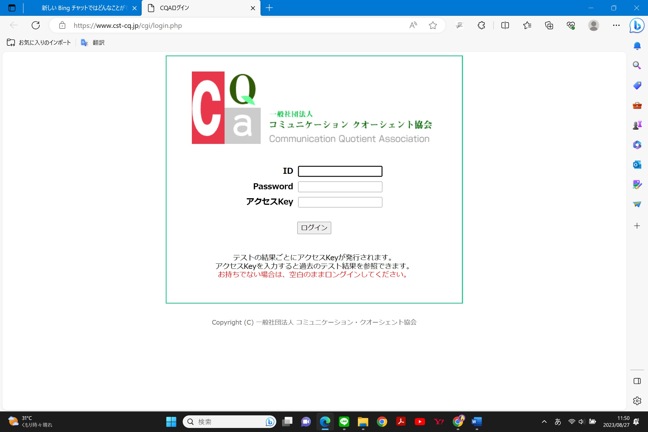Open sidebar Shopping tag icon
Viewport: 648px width, 432px height.
[x=637, y=85]
